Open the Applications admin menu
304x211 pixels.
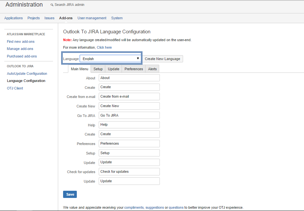14,18
